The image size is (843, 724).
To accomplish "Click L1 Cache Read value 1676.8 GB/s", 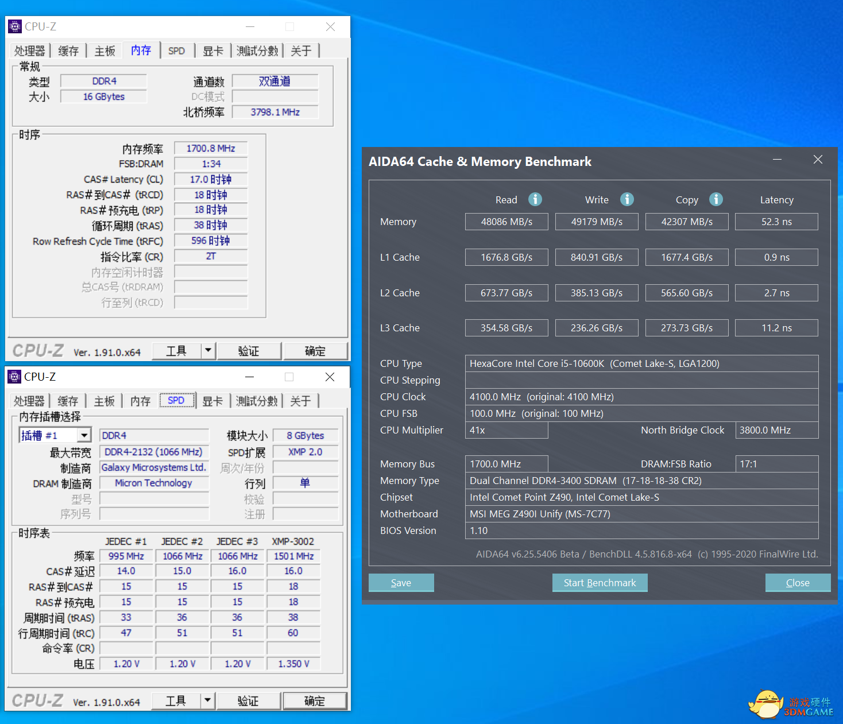I will 506,257.
